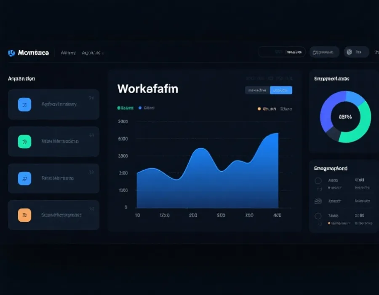Viewport: 379px width, 295px height.
Task: Click the green icon in the second sidebar card
Action: pyautogui.click(x=24, y=142)
